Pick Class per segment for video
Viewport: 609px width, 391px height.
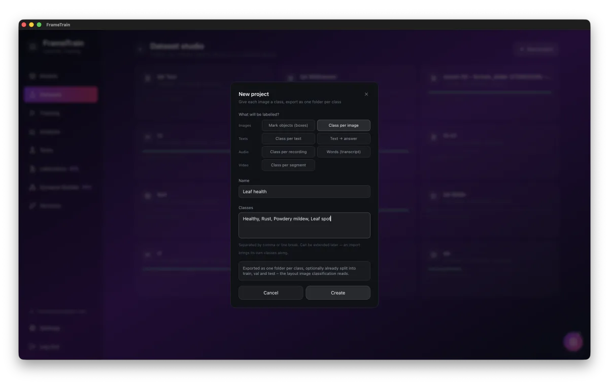pyautogui.click(x=288, y=165)
